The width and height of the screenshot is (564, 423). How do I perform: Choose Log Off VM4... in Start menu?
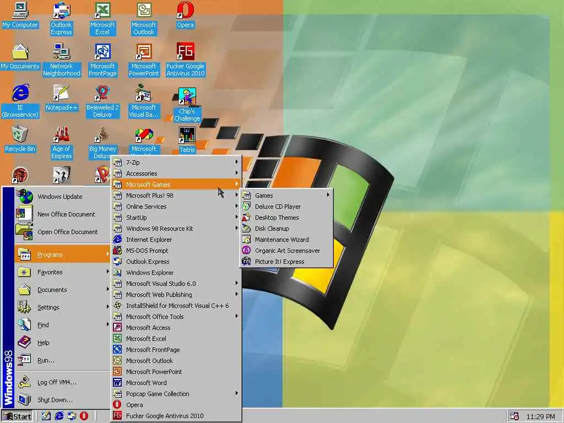[62, 382]
